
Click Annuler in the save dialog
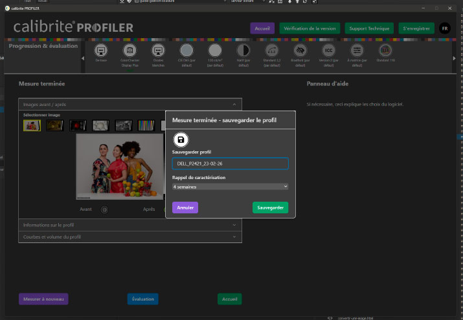click(x=185, y=208)
